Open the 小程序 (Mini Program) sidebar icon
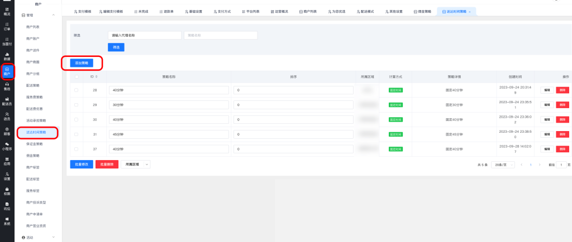The image size is (572, 242). (x=7, y=146)
